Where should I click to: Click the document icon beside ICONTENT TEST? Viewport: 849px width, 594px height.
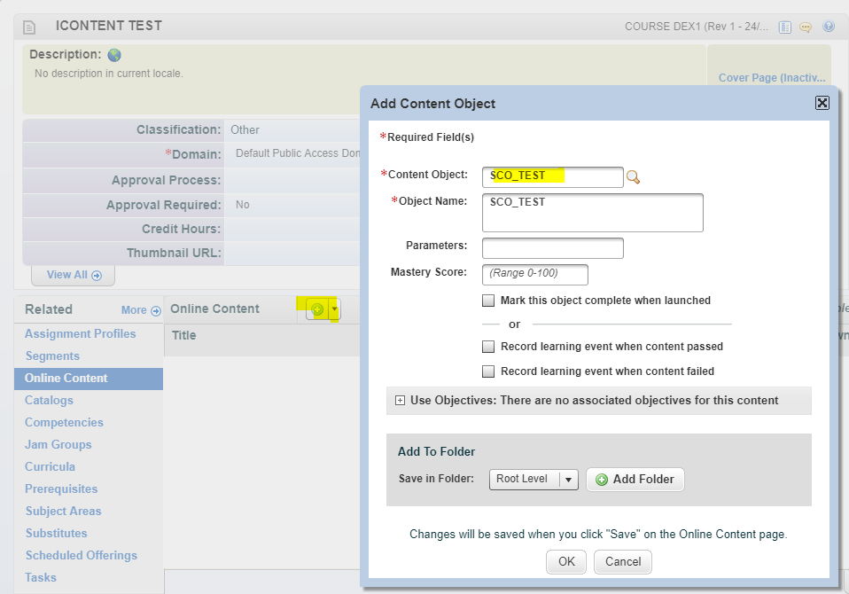pyautogui.click(x=29, y=27)
